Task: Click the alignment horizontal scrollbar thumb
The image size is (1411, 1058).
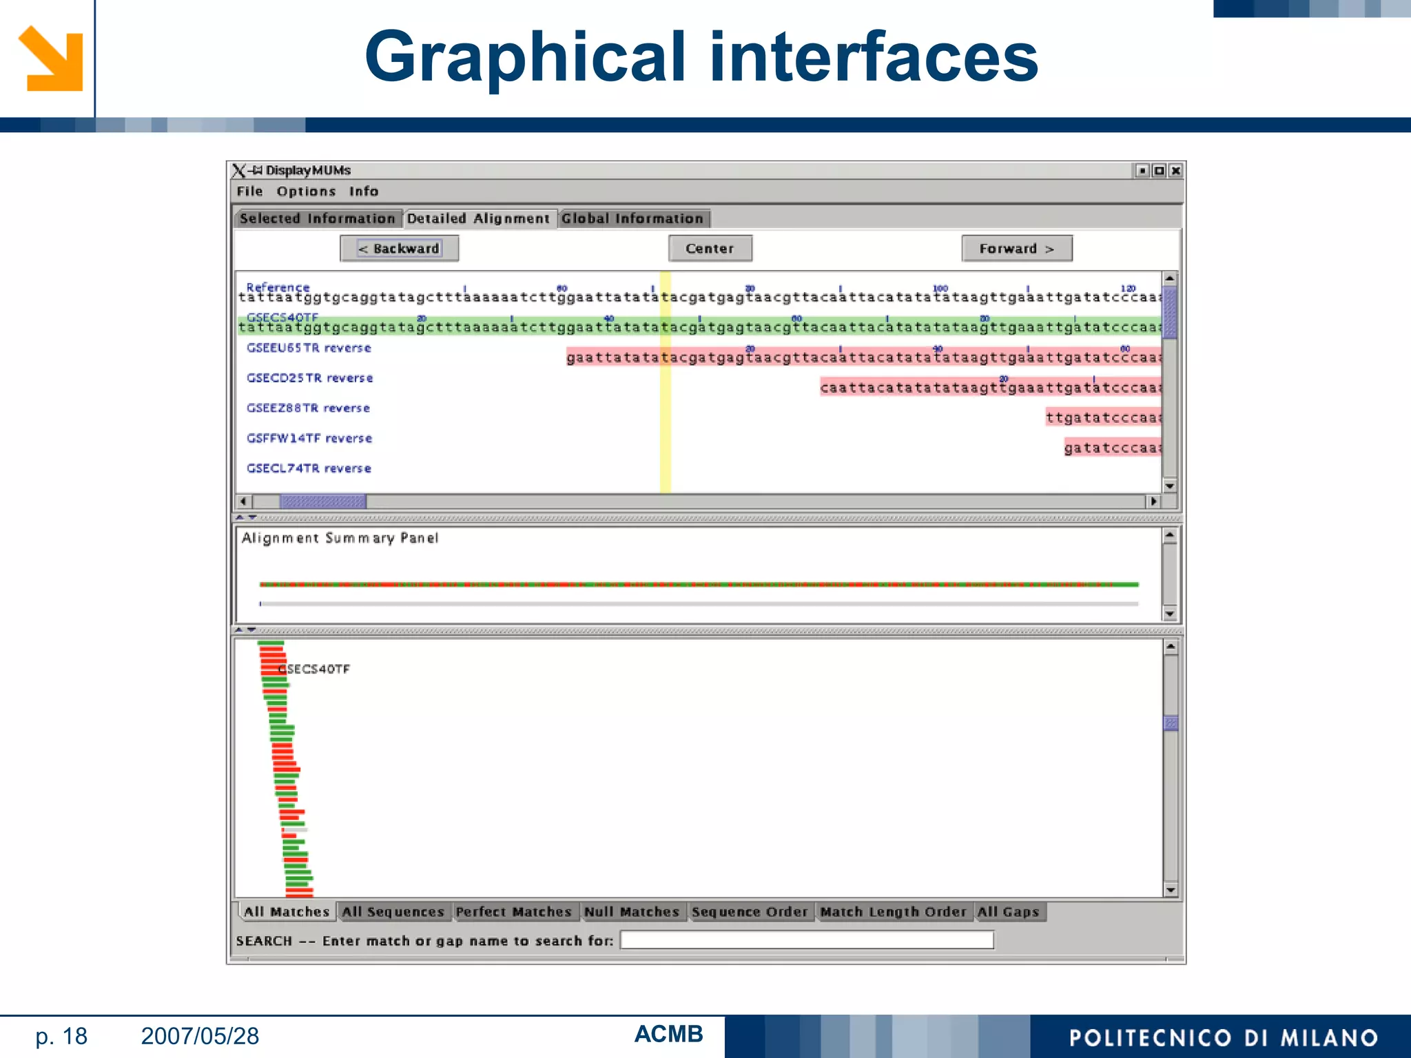Action: 322,501
